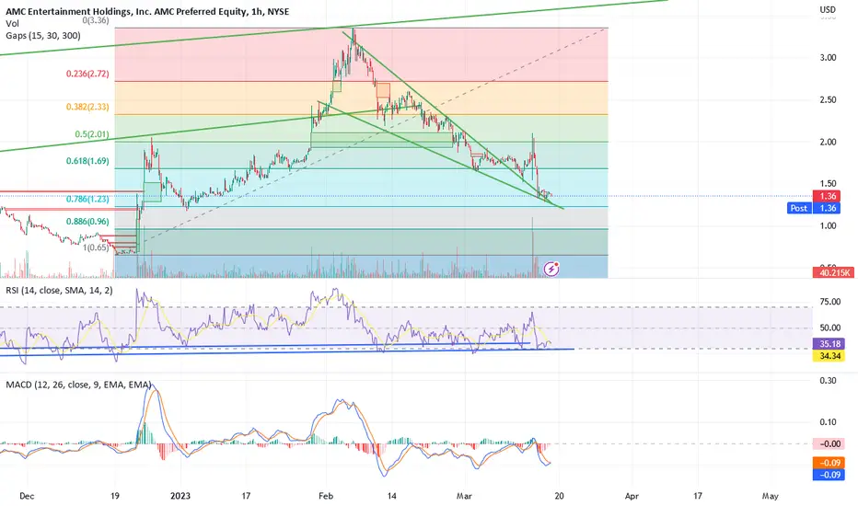Select the 0.236(2.72) Fibonacci level label
The image size is (858, 506).
point(87,74)
